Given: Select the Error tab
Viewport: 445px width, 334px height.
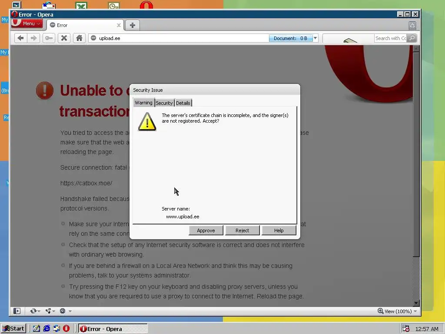Looking at the screenshot, I should [x=85, y=25].
